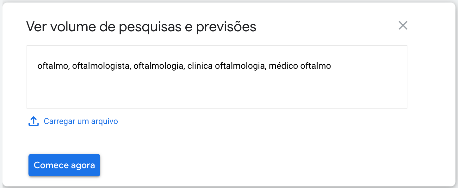Place cursor at the end of the keyword list
The image size is (458, 188).
coord(331,66)
